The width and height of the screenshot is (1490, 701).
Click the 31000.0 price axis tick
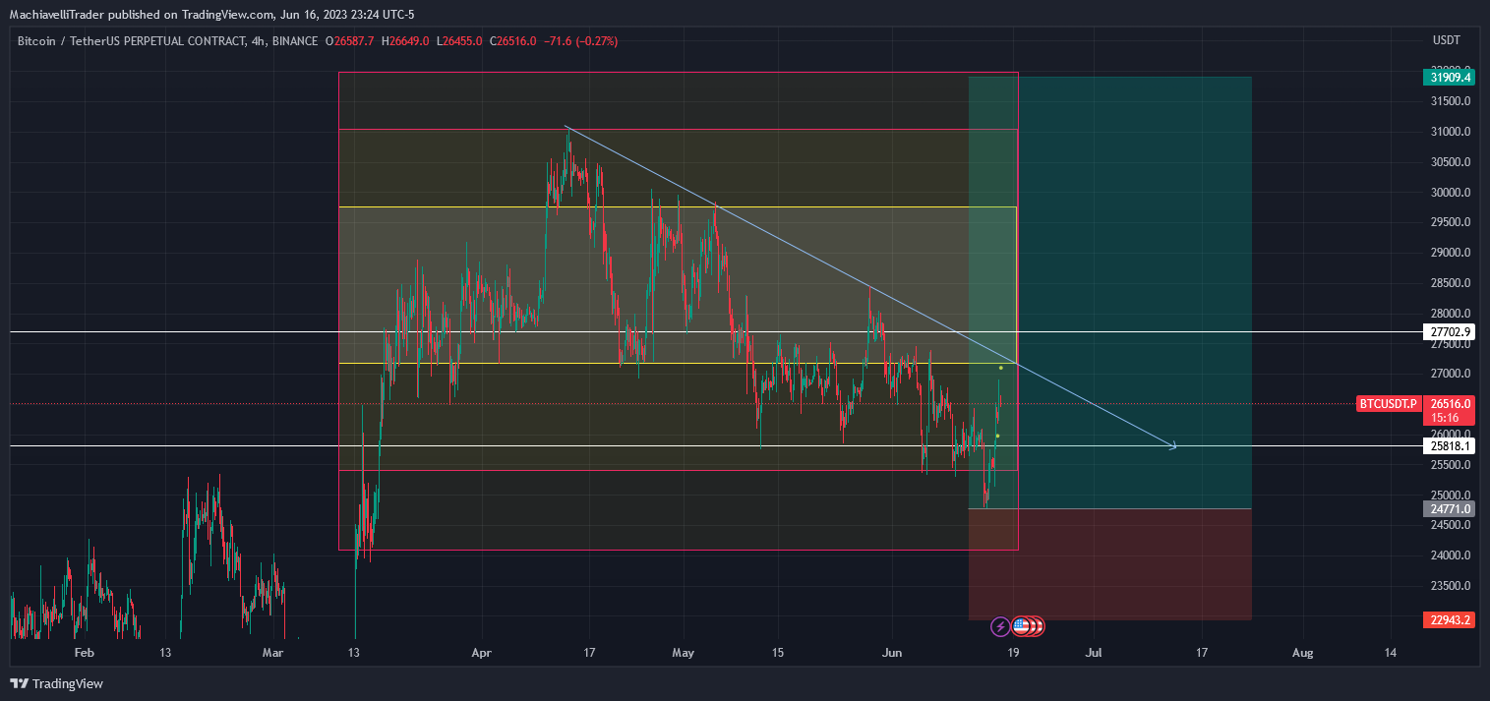tap(1451, 132)
